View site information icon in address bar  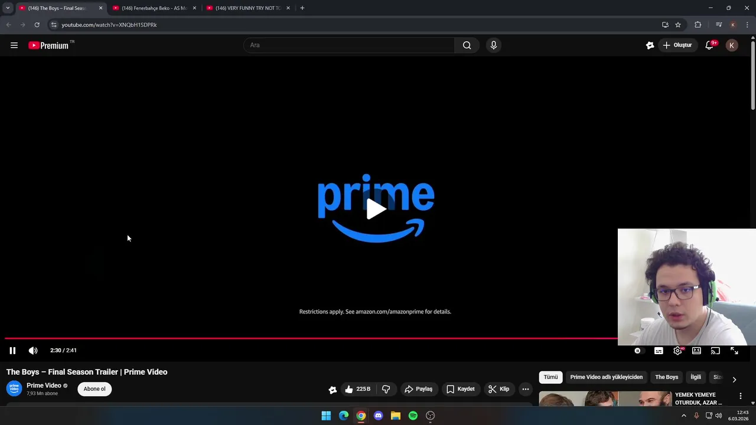[54, 25]
